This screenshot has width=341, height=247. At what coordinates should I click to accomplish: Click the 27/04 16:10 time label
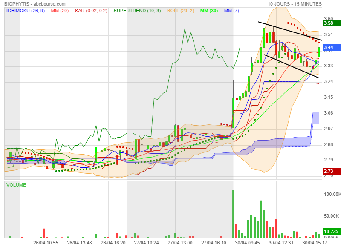point(214,243)
